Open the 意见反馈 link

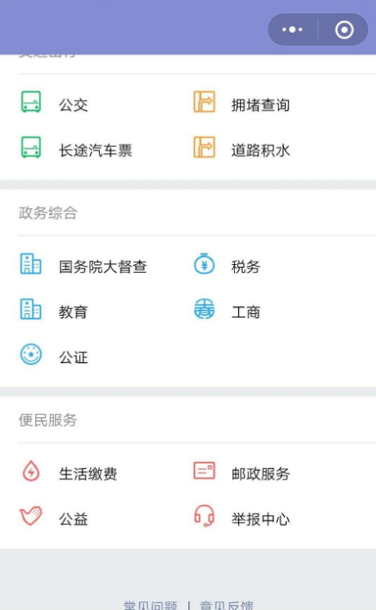point(226,606)
